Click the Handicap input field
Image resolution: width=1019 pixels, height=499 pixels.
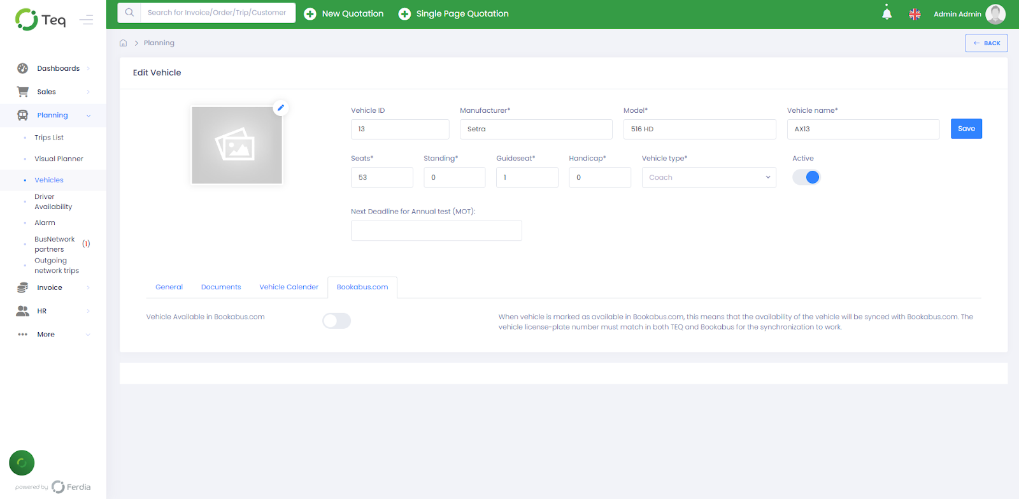(x=600, y=177)
